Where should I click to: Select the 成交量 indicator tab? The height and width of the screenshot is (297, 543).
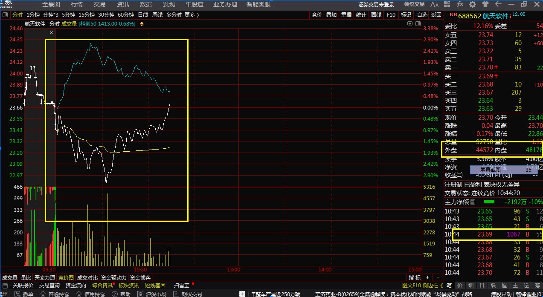click(x=10, y=277)
